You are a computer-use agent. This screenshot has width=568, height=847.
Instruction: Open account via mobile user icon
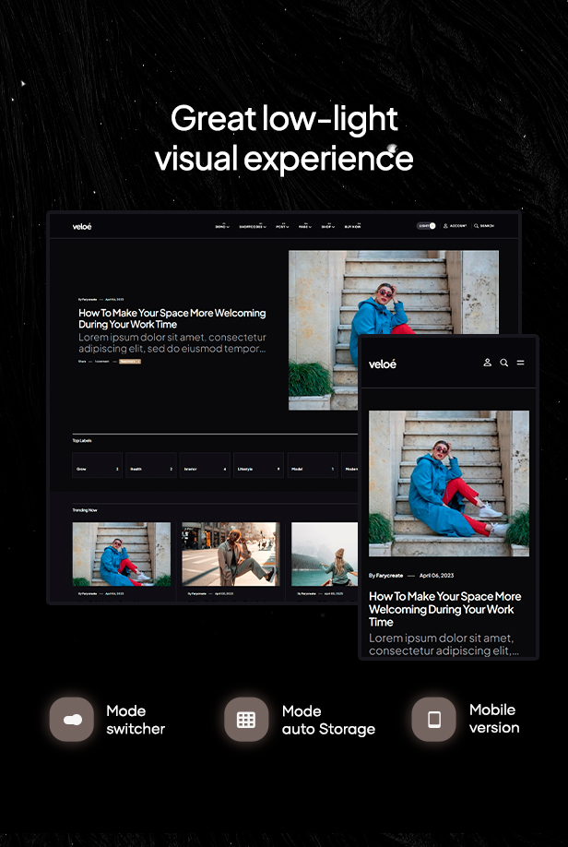(488, 363)
